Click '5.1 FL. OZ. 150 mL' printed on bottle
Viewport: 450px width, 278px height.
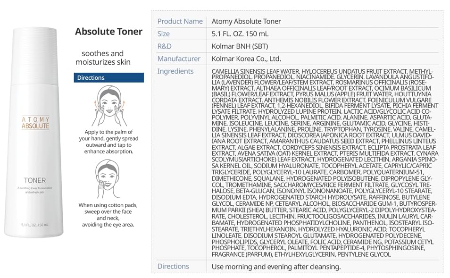click(x=35, y=225)
